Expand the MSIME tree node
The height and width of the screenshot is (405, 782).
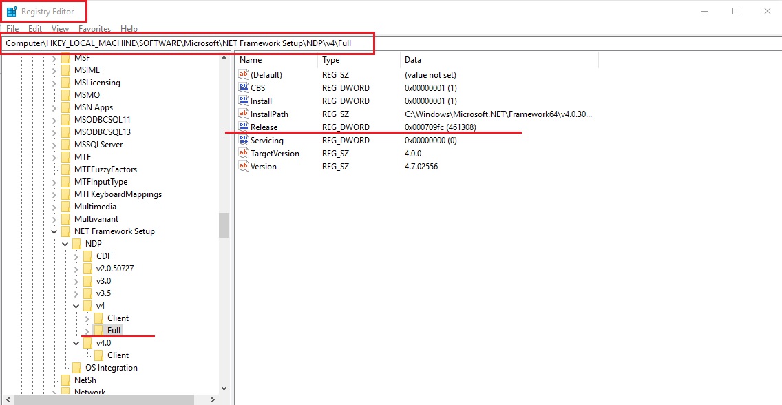[54, 70]
